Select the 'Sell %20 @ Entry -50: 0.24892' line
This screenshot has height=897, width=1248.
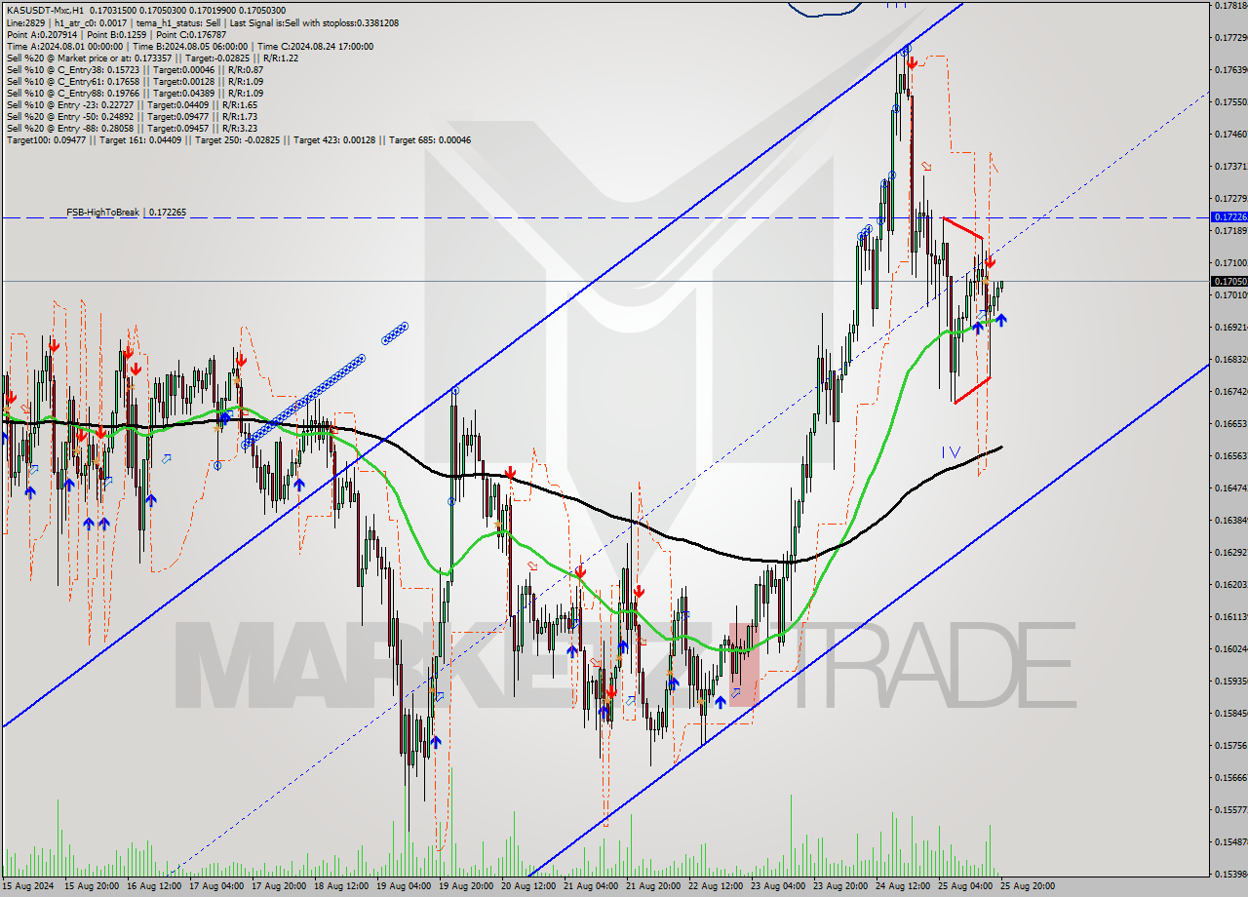(132, 116)
